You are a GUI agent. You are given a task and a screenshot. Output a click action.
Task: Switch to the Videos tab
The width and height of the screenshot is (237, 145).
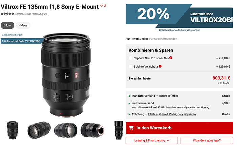click(x=23, y=25)
